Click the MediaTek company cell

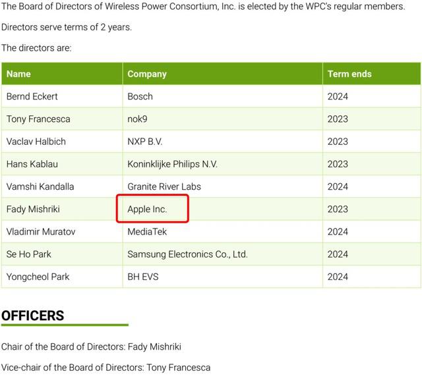(x=223, y=232)
